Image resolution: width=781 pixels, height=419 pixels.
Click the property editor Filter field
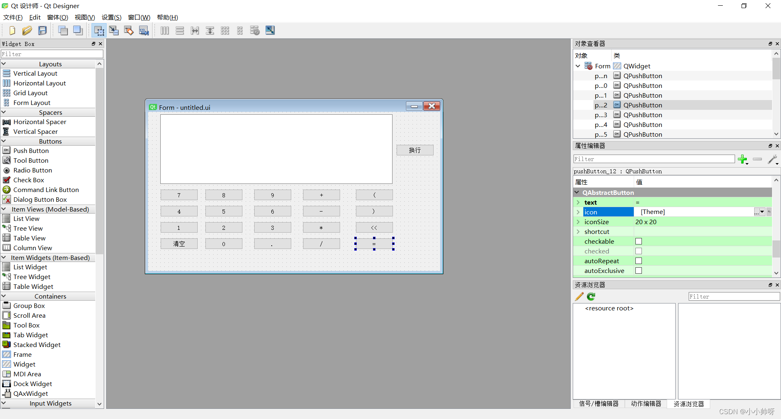(x=654, y=159)
